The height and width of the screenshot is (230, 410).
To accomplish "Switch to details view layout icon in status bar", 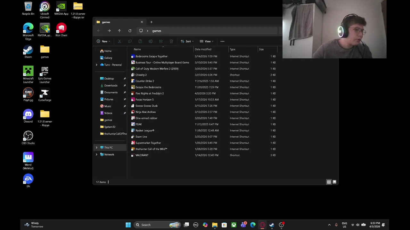I will coord(329,182).
